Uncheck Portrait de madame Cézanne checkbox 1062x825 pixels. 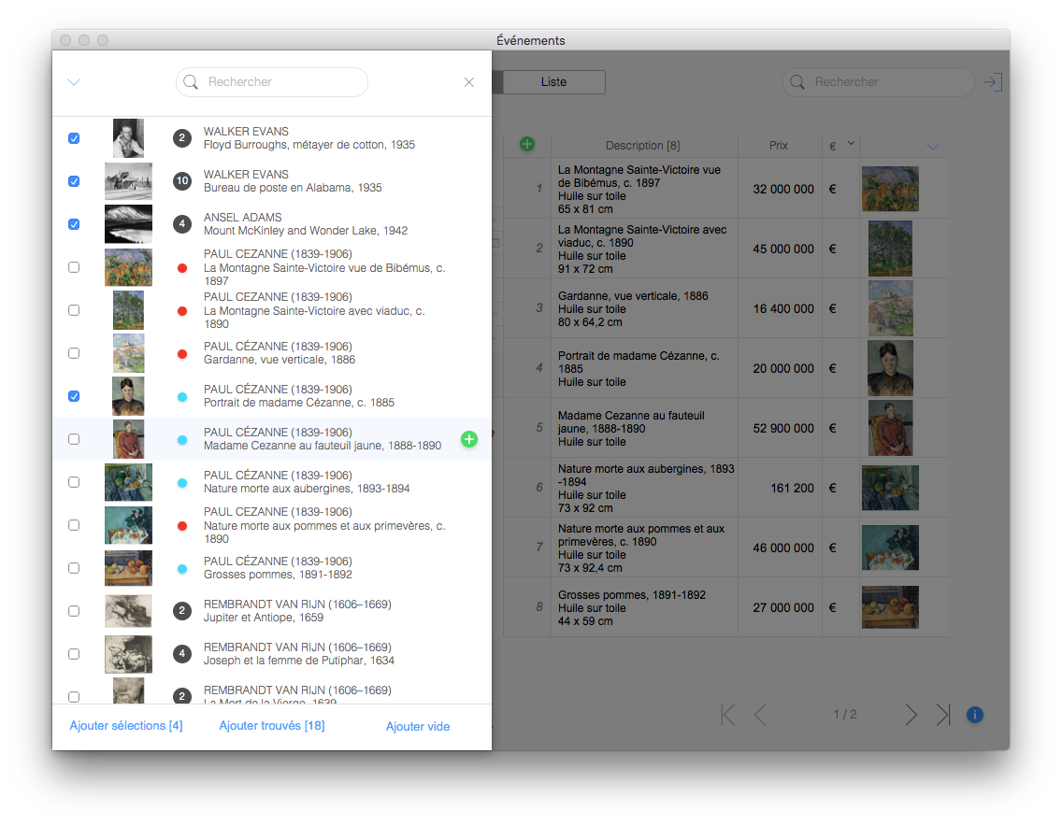click(x=74, y=396)
